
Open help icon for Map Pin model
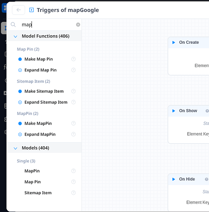73,182
